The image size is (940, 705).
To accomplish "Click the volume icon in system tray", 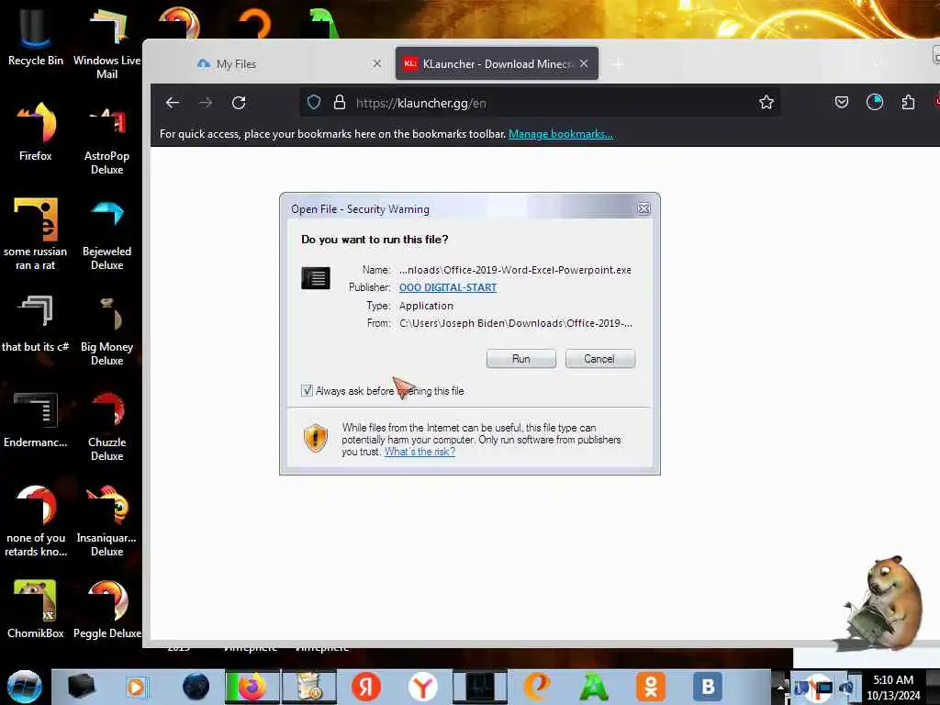I will (847, 687).
